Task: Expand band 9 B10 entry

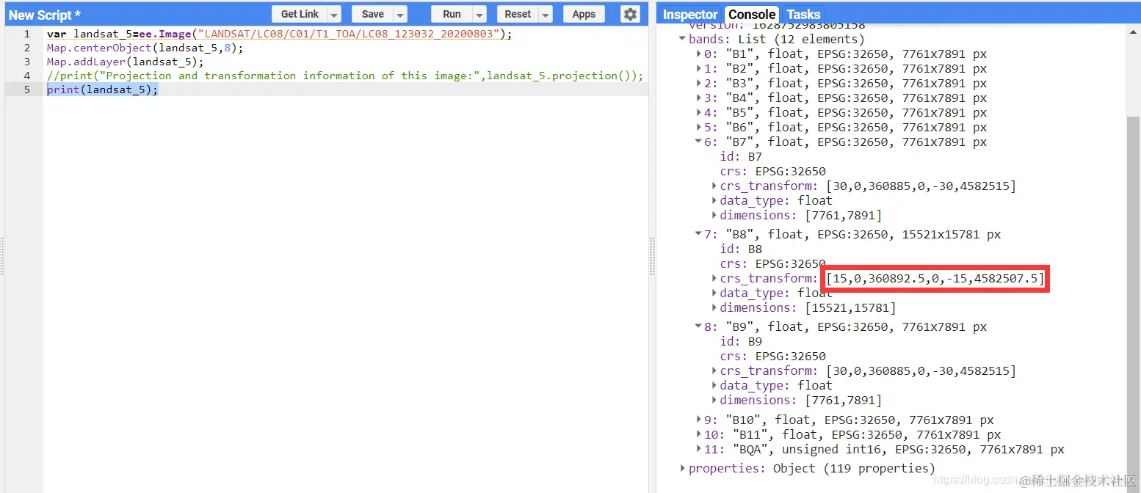Action: click(x=698, y=420)
